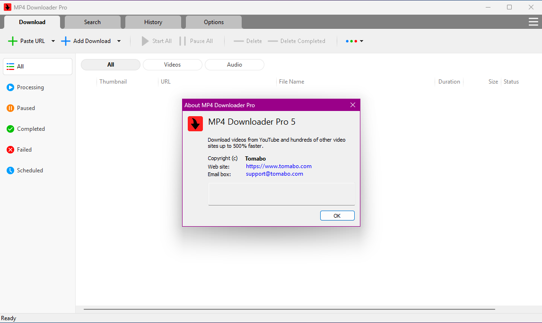The width and height of the screenshot is (542, 323).
Task: Select the Paused sidebar item
Action: coord(37,108)
